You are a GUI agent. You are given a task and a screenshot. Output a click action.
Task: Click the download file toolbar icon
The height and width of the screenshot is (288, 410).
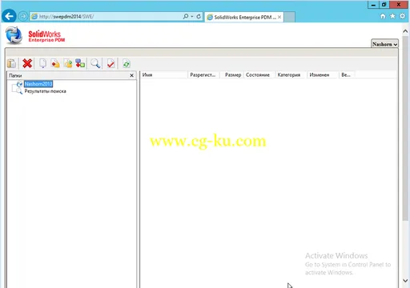pyautogui.click(x=42, y=64)
